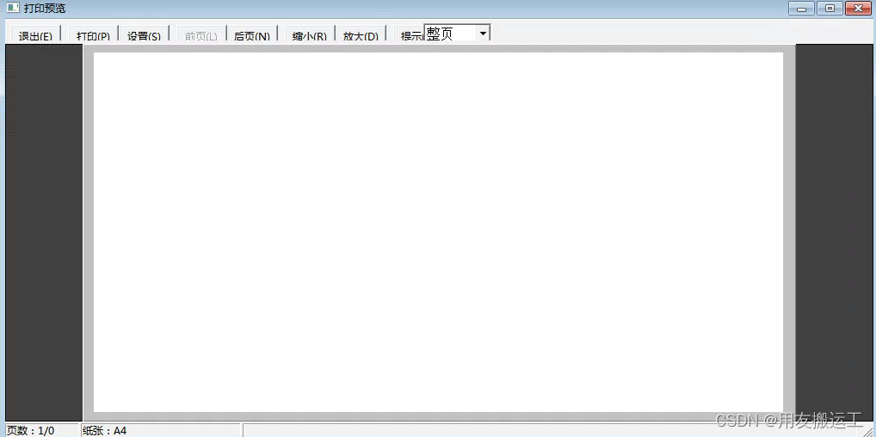Click the 打印(P) print button
This screenshot has width=876, height=437.
tap(93, 34)
